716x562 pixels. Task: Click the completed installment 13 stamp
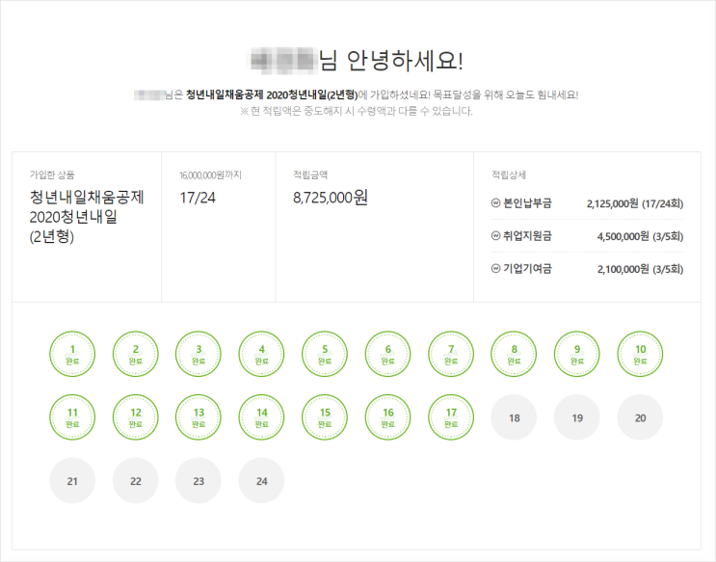click(199, 417)
